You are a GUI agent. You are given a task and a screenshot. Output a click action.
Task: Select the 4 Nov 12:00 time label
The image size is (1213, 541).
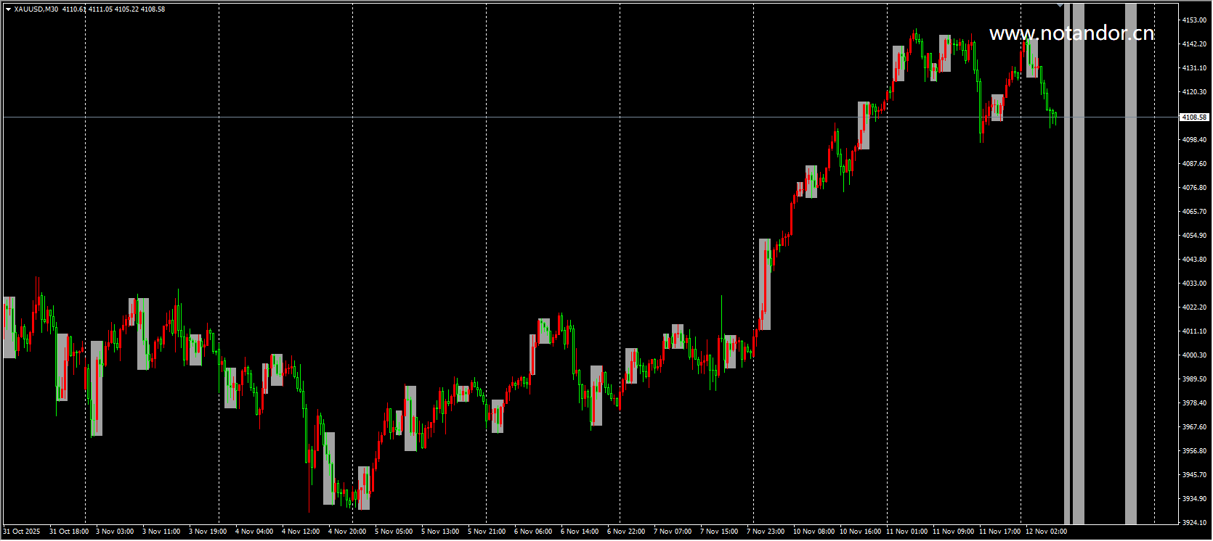click(301, 532)
